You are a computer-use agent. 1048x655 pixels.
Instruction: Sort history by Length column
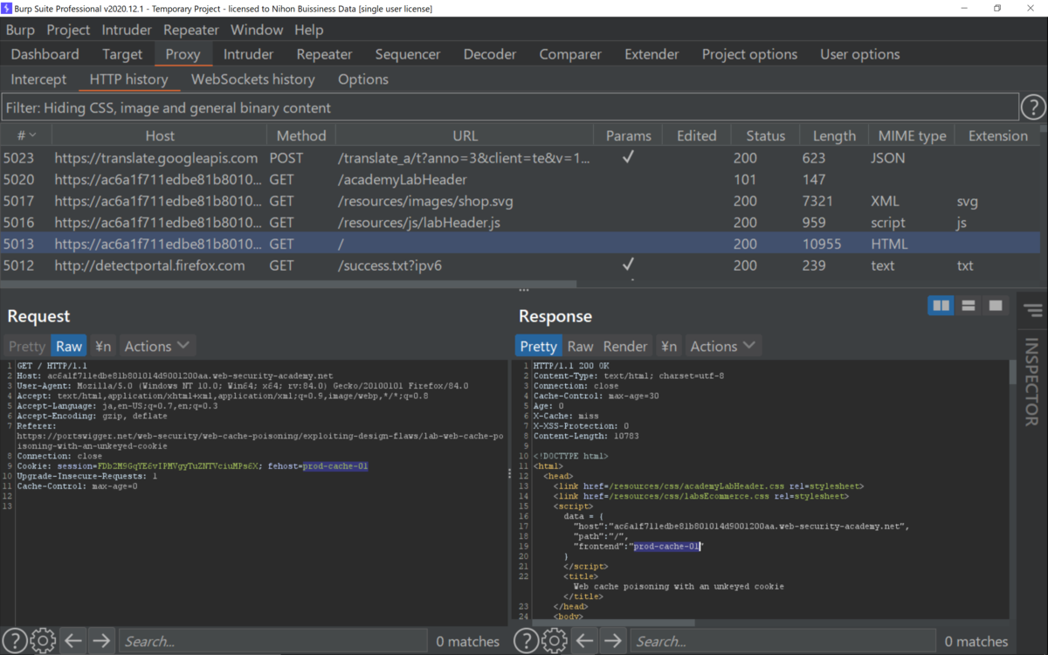pyautogui.click(x=834, y=135)
